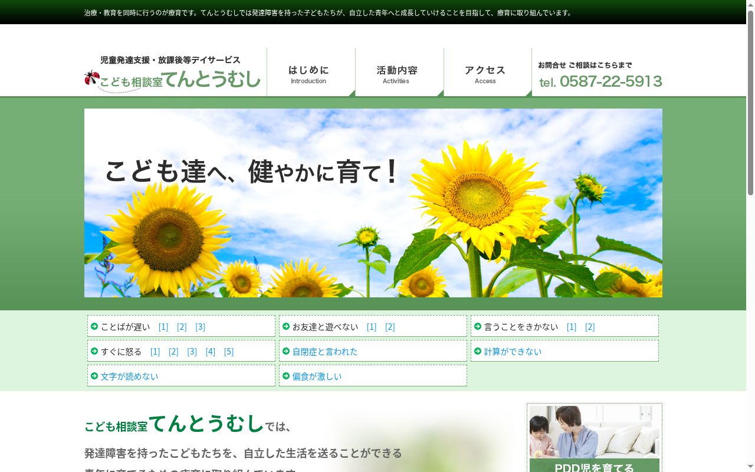Click arrow icon beside 偏食が激しい

point(286,376)
